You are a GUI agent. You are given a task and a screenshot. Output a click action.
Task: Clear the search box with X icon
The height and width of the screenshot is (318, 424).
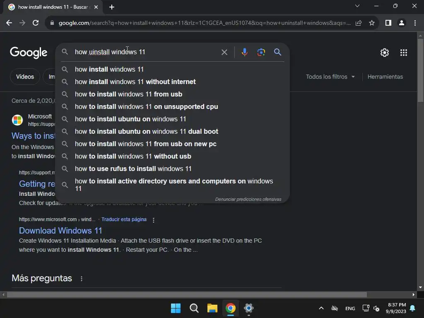(x=224, y=52)
